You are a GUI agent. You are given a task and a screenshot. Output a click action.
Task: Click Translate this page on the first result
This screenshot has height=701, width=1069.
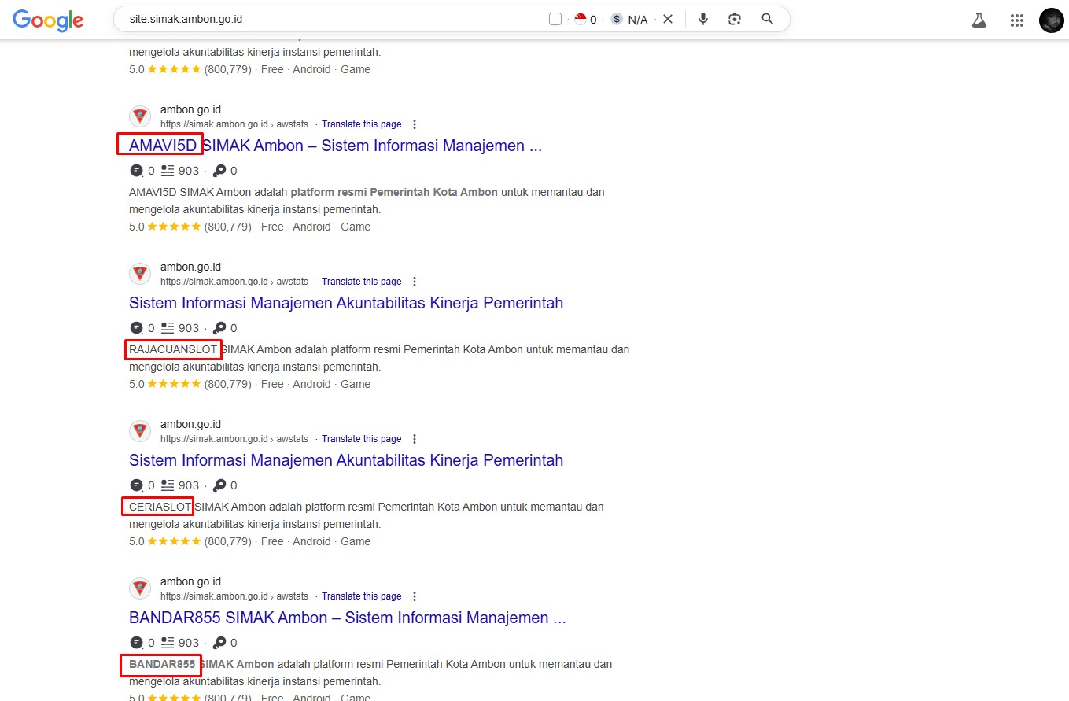click(x=361, y=124)
